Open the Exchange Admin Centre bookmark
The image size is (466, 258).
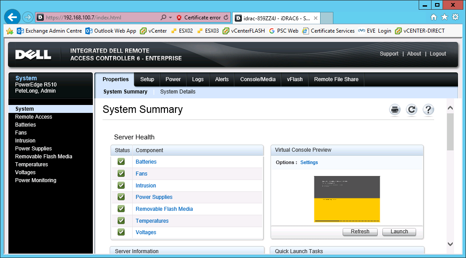pos(50,31)
